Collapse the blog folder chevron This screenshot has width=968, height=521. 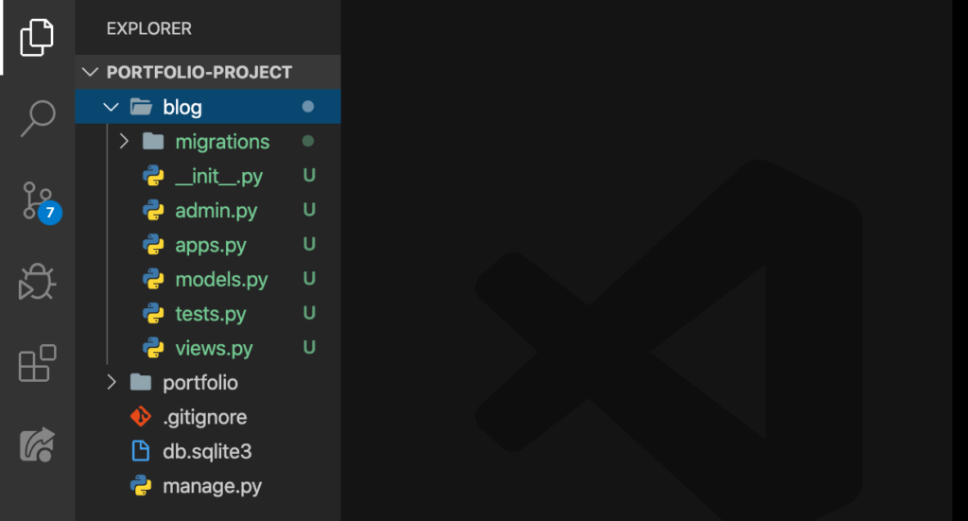pos(112,107)
